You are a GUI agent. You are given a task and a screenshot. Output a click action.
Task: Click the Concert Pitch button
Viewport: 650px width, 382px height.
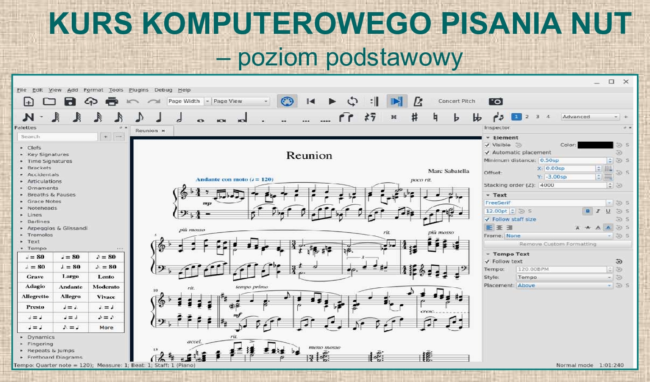point(456,101)
